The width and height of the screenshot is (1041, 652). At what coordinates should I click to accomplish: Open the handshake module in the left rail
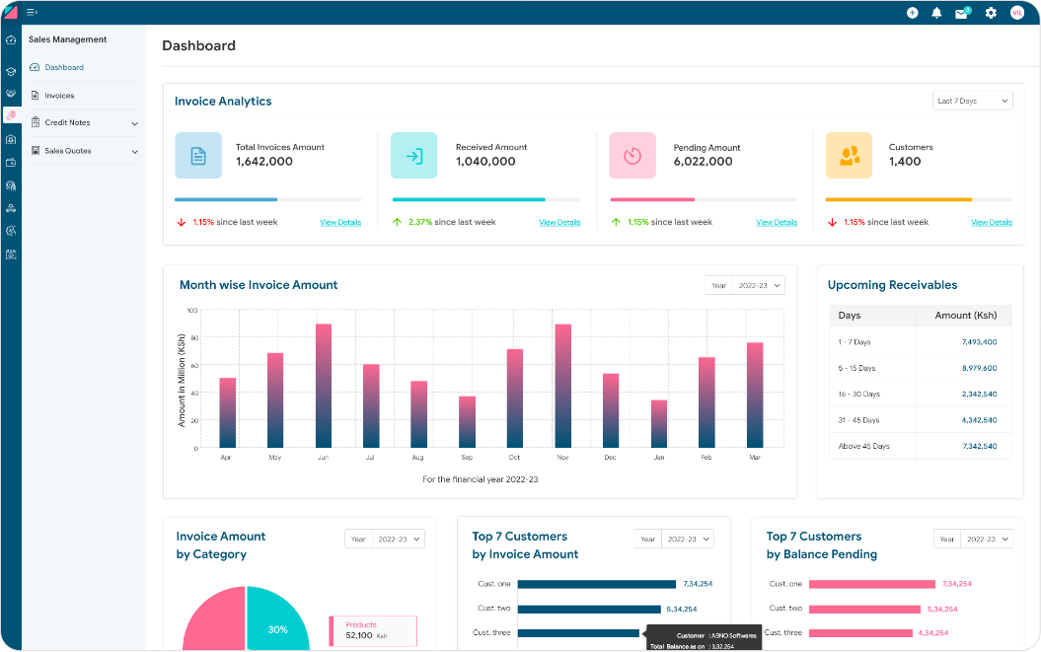pyautogui.click(x=11, y=93)
